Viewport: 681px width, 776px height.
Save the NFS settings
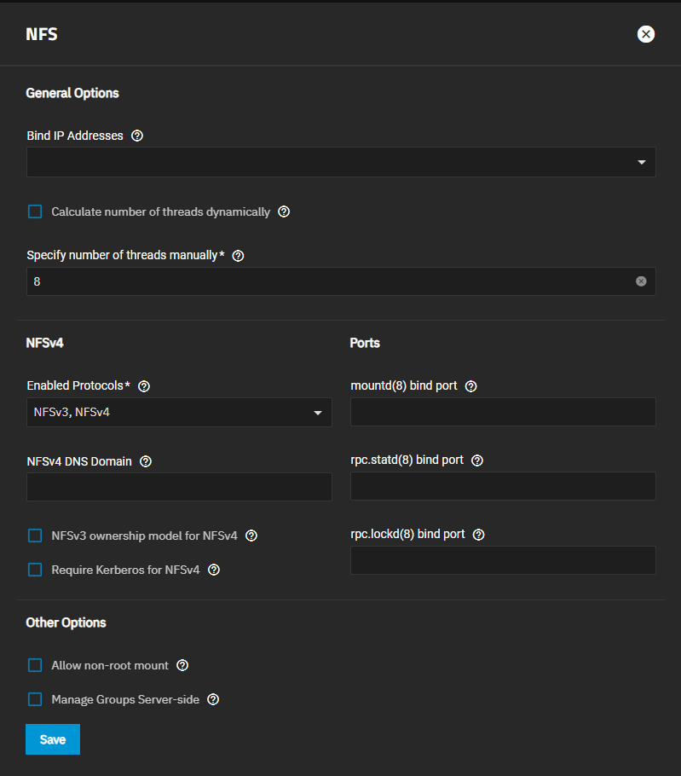[x=53, y=739]
